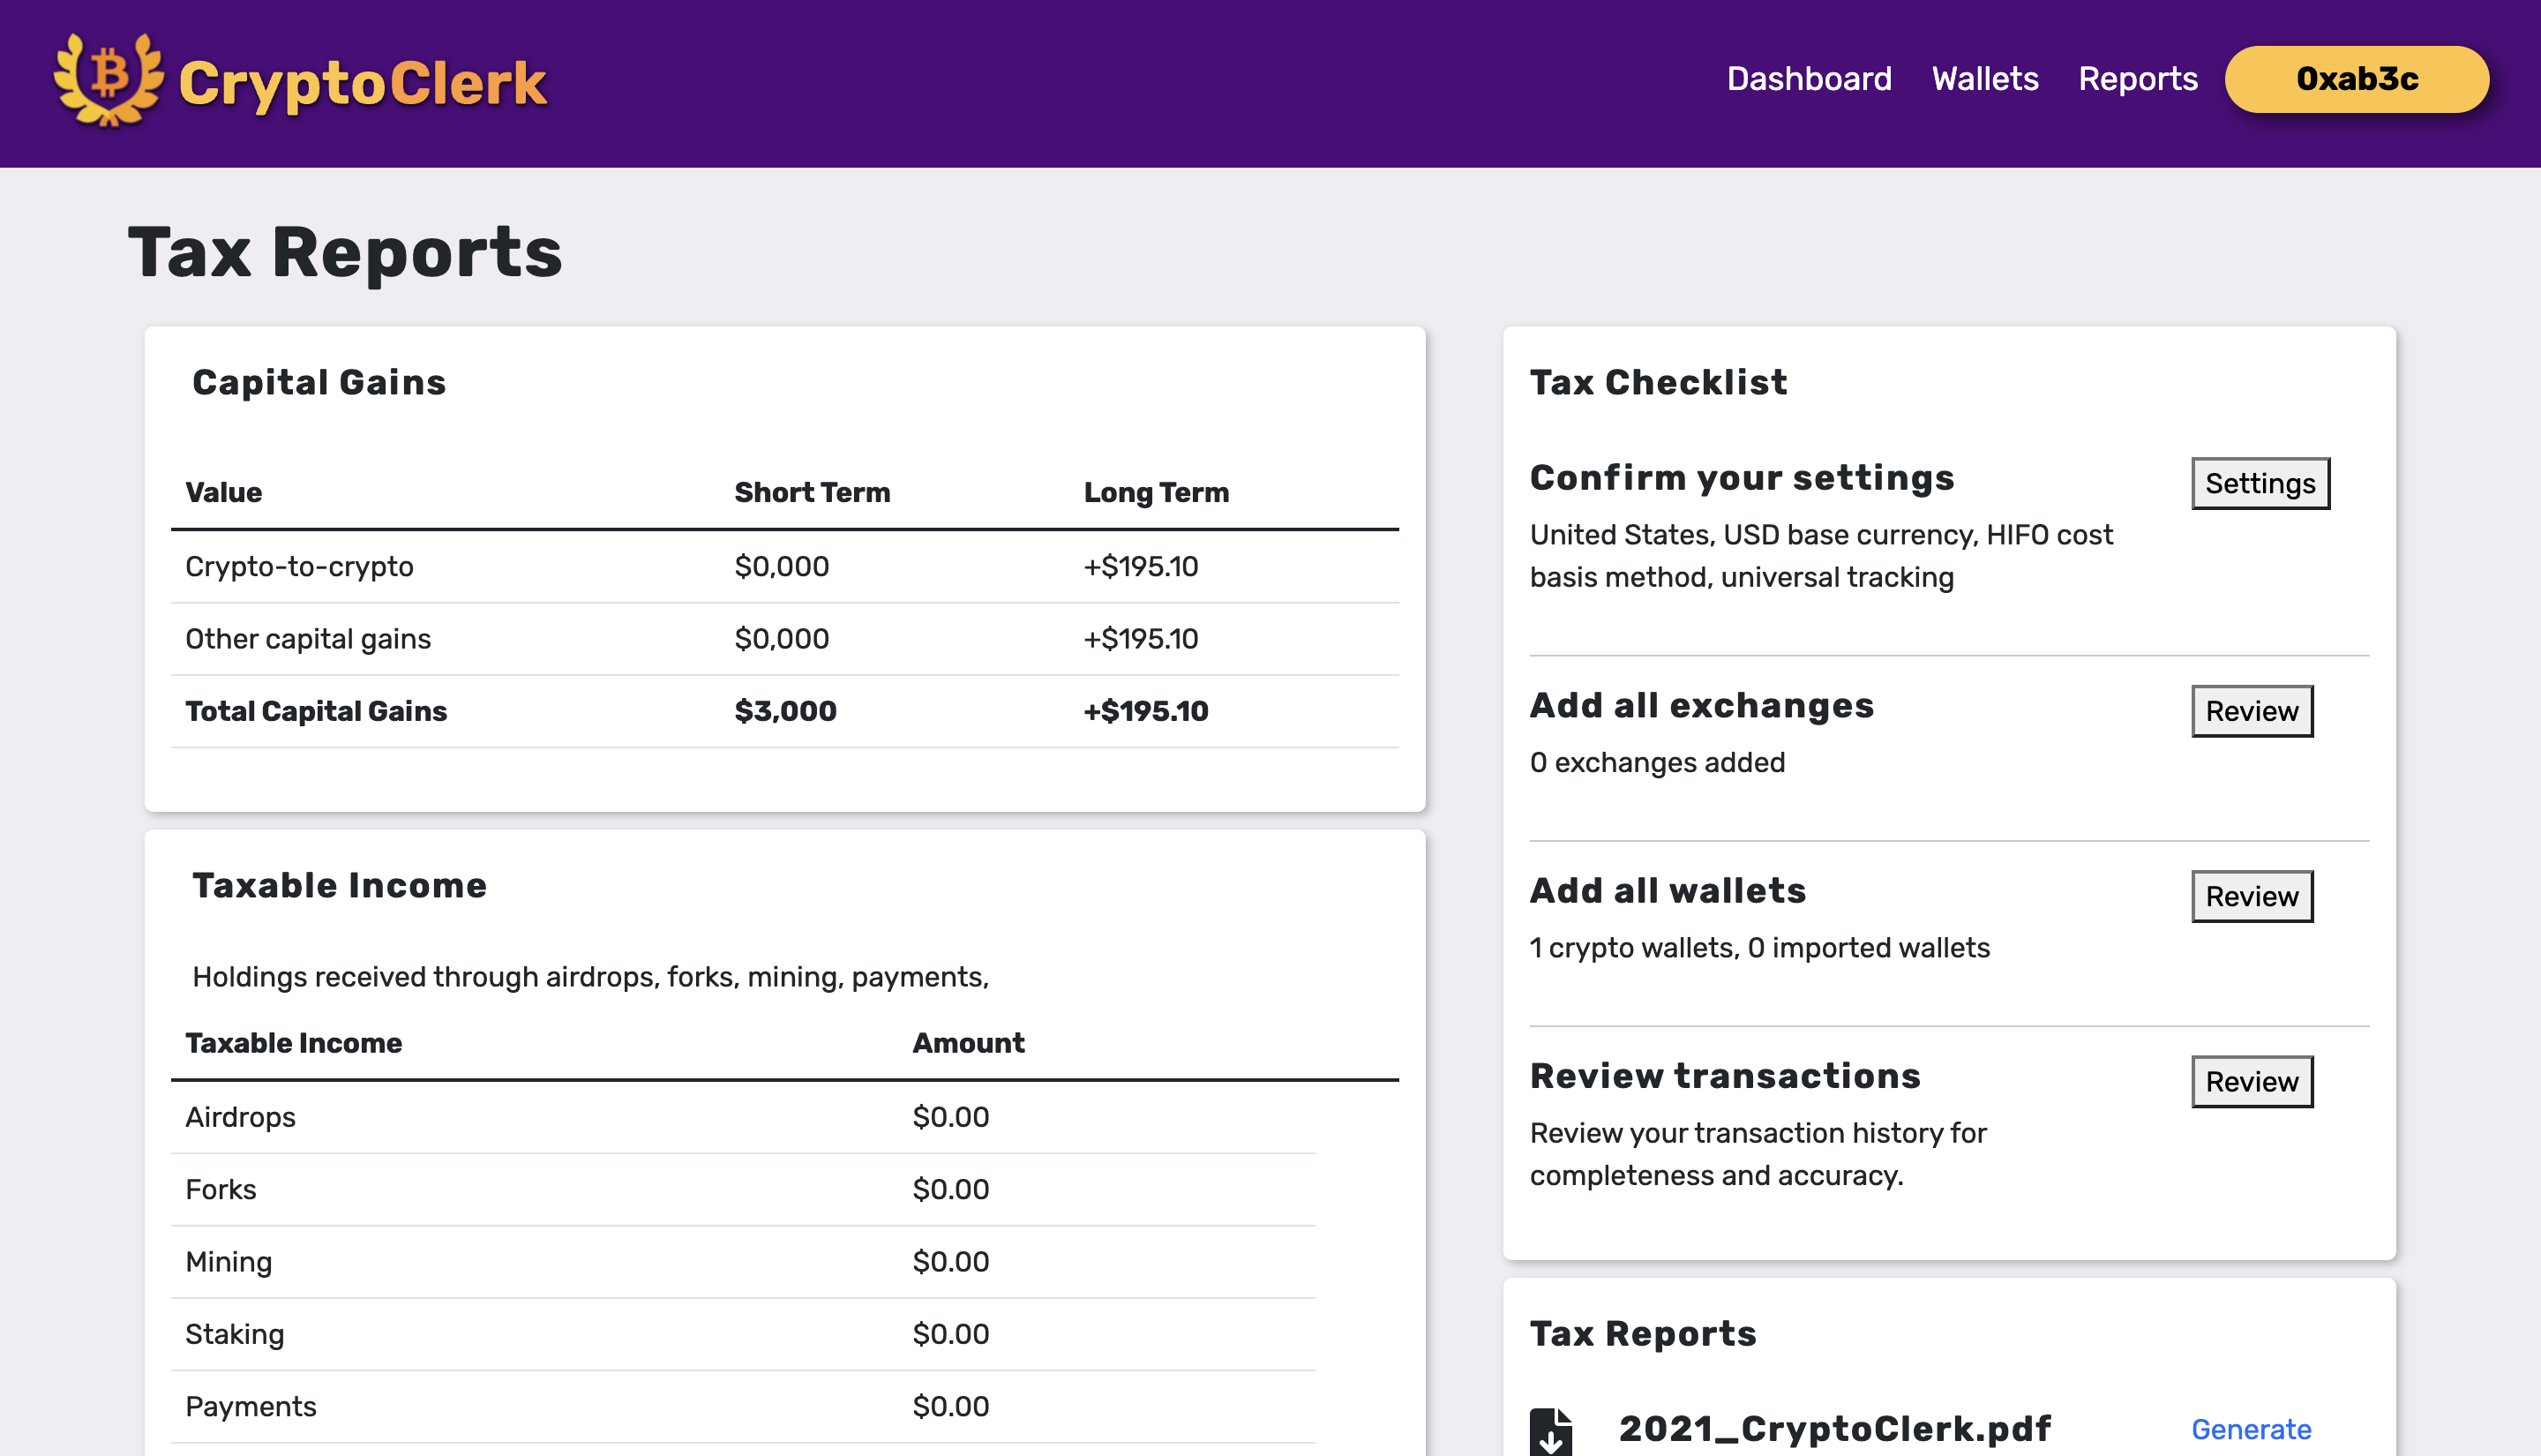
Task: Click the Amount column header
Action: point(968,1043)
